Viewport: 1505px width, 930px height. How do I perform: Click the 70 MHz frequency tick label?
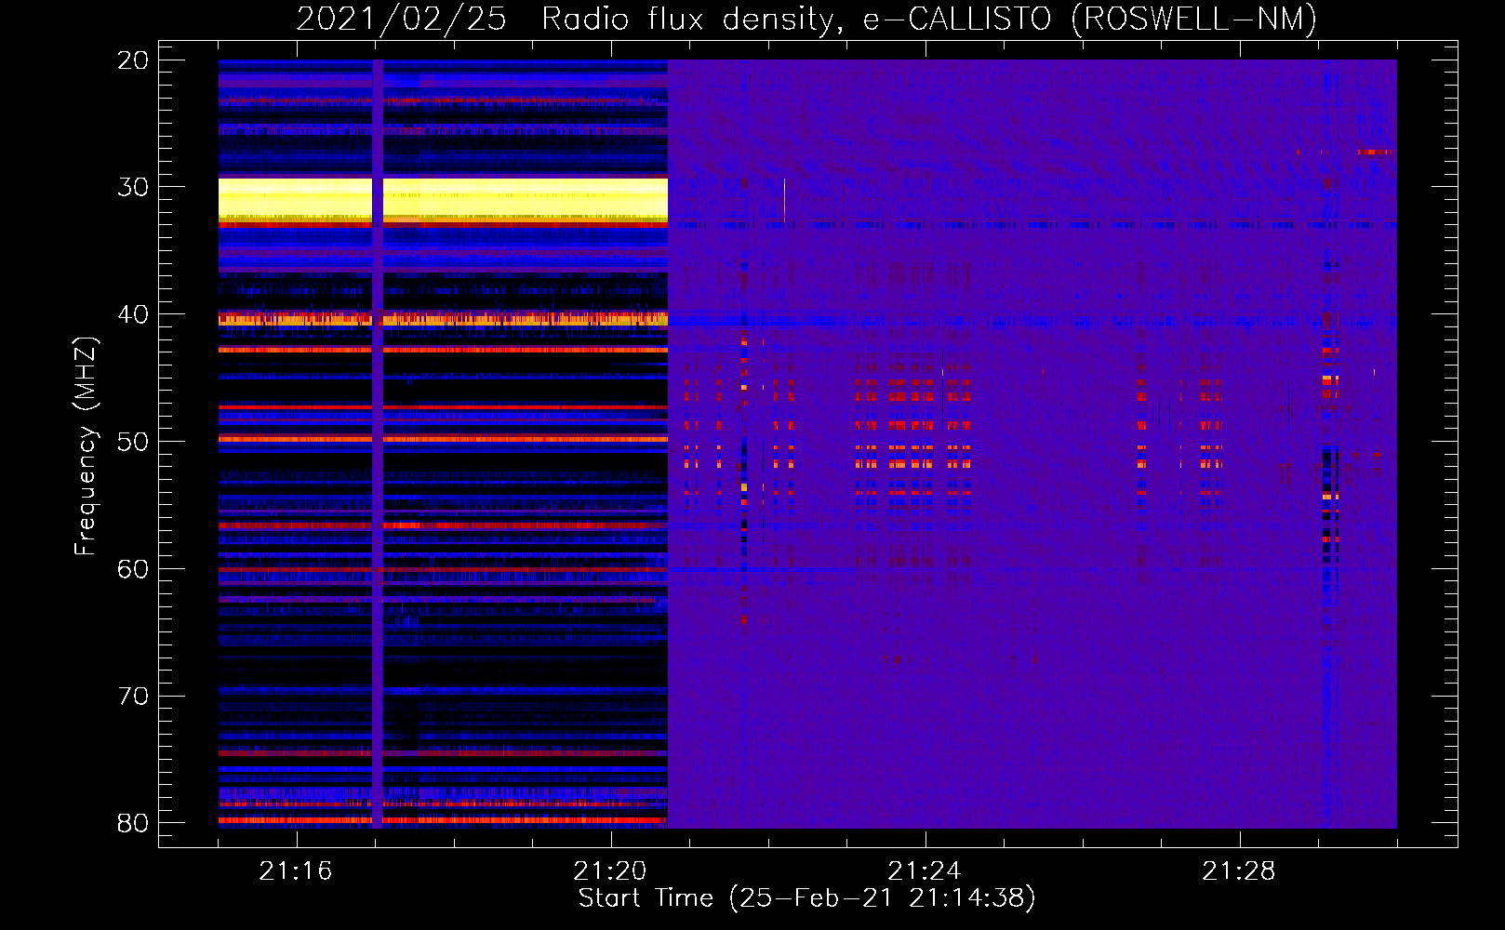133,697
